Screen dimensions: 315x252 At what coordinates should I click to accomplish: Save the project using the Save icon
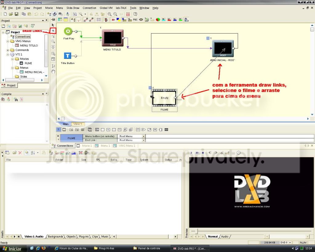coord(16,14)
